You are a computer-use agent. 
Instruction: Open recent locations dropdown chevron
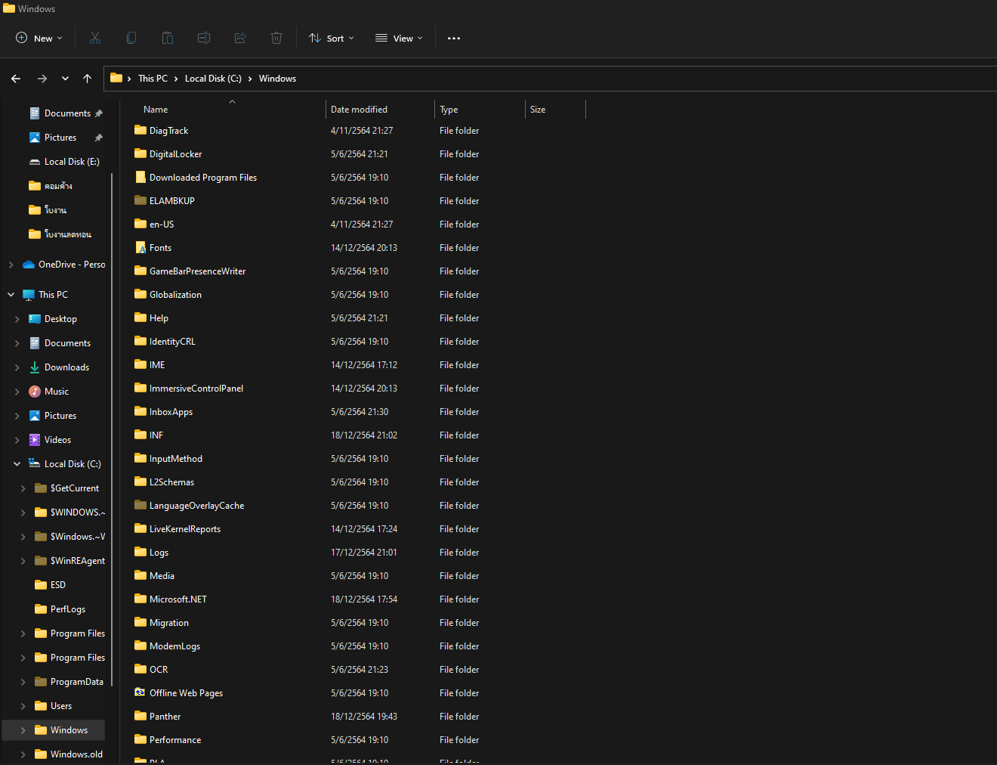coord(65,79)
